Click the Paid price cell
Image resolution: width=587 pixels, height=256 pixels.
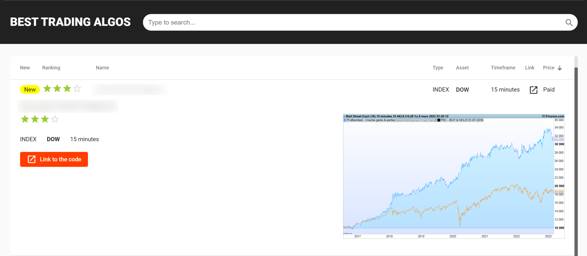(x=549, y=90)
